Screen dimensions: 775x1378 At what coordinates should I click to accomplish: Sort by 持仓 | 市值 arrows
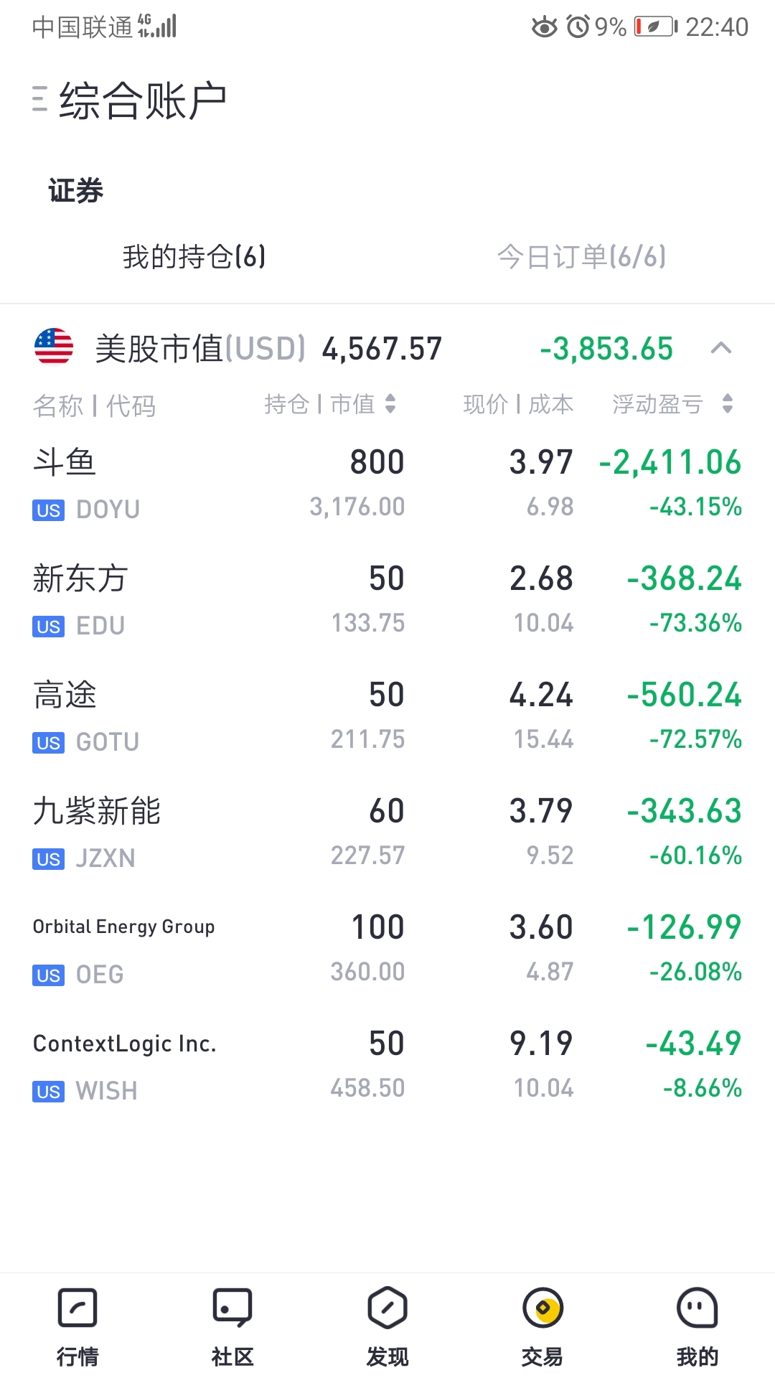click(x=390, y=404)
